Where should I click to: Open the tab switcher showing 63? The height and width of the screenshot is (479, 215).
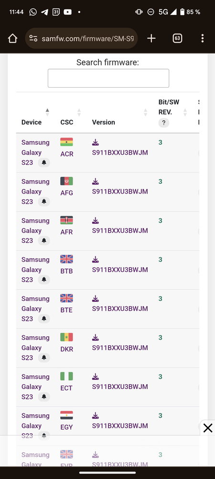(x=177, y=38)
